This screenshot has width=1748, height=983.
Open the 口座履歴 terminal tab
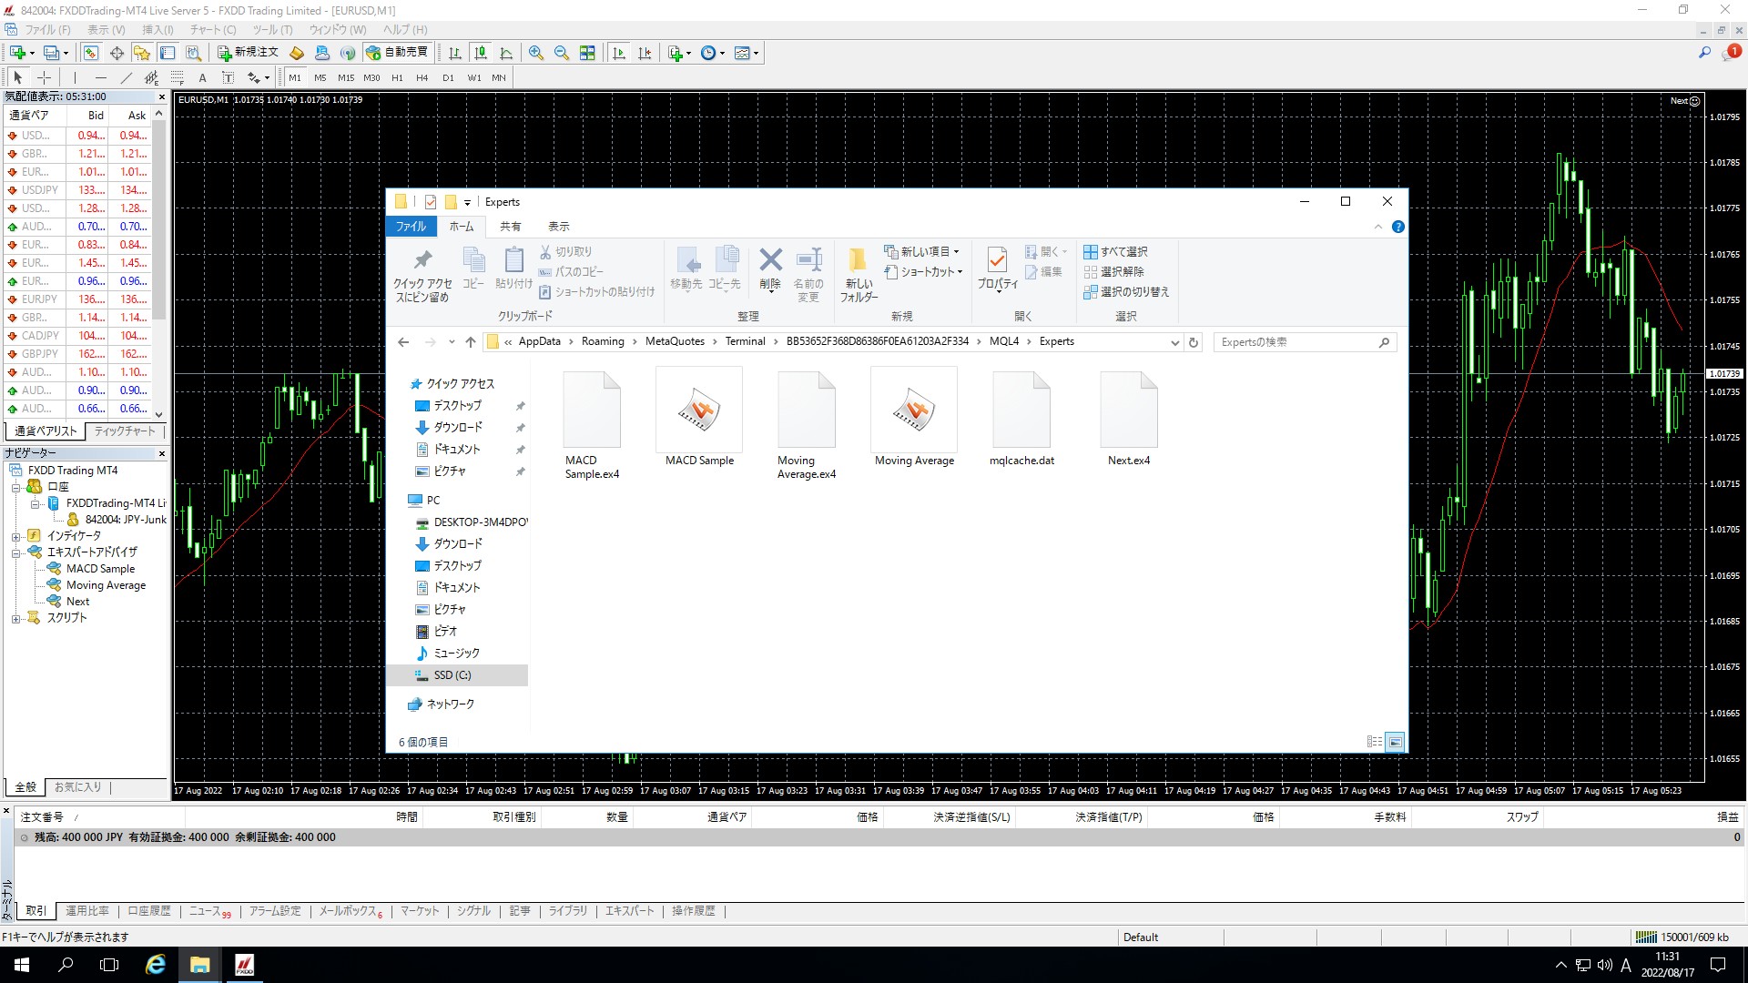point(149,911)
